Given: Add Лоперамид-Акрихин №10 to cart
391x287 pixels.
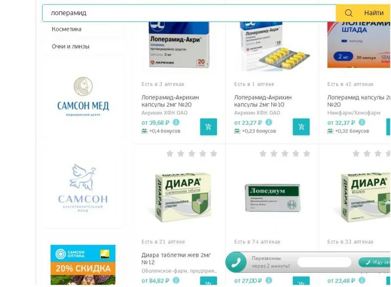Looking at the screenshot, I should 301,127.
